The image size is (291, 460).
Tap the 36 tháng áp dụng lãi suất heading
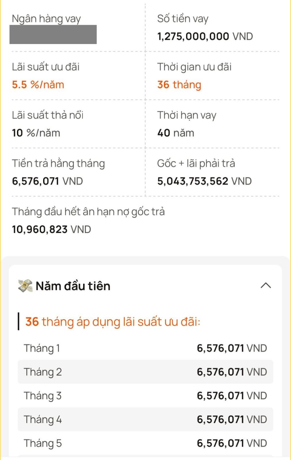113,322
